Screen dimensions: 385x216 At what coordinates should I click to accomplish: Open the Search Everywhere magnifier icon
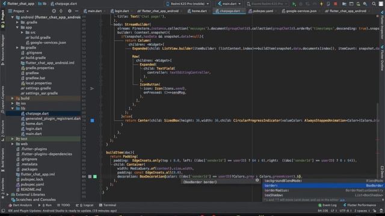pos(374,4)
